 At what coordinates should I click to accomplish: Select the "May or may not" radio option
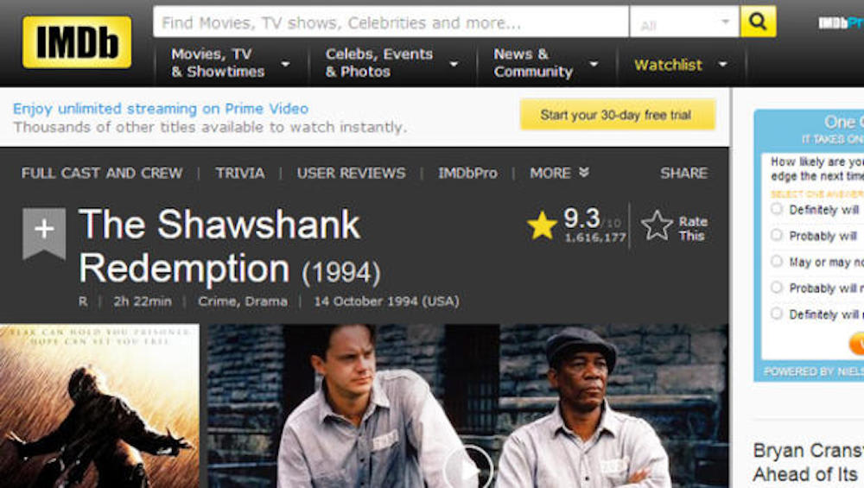point(777,261)
